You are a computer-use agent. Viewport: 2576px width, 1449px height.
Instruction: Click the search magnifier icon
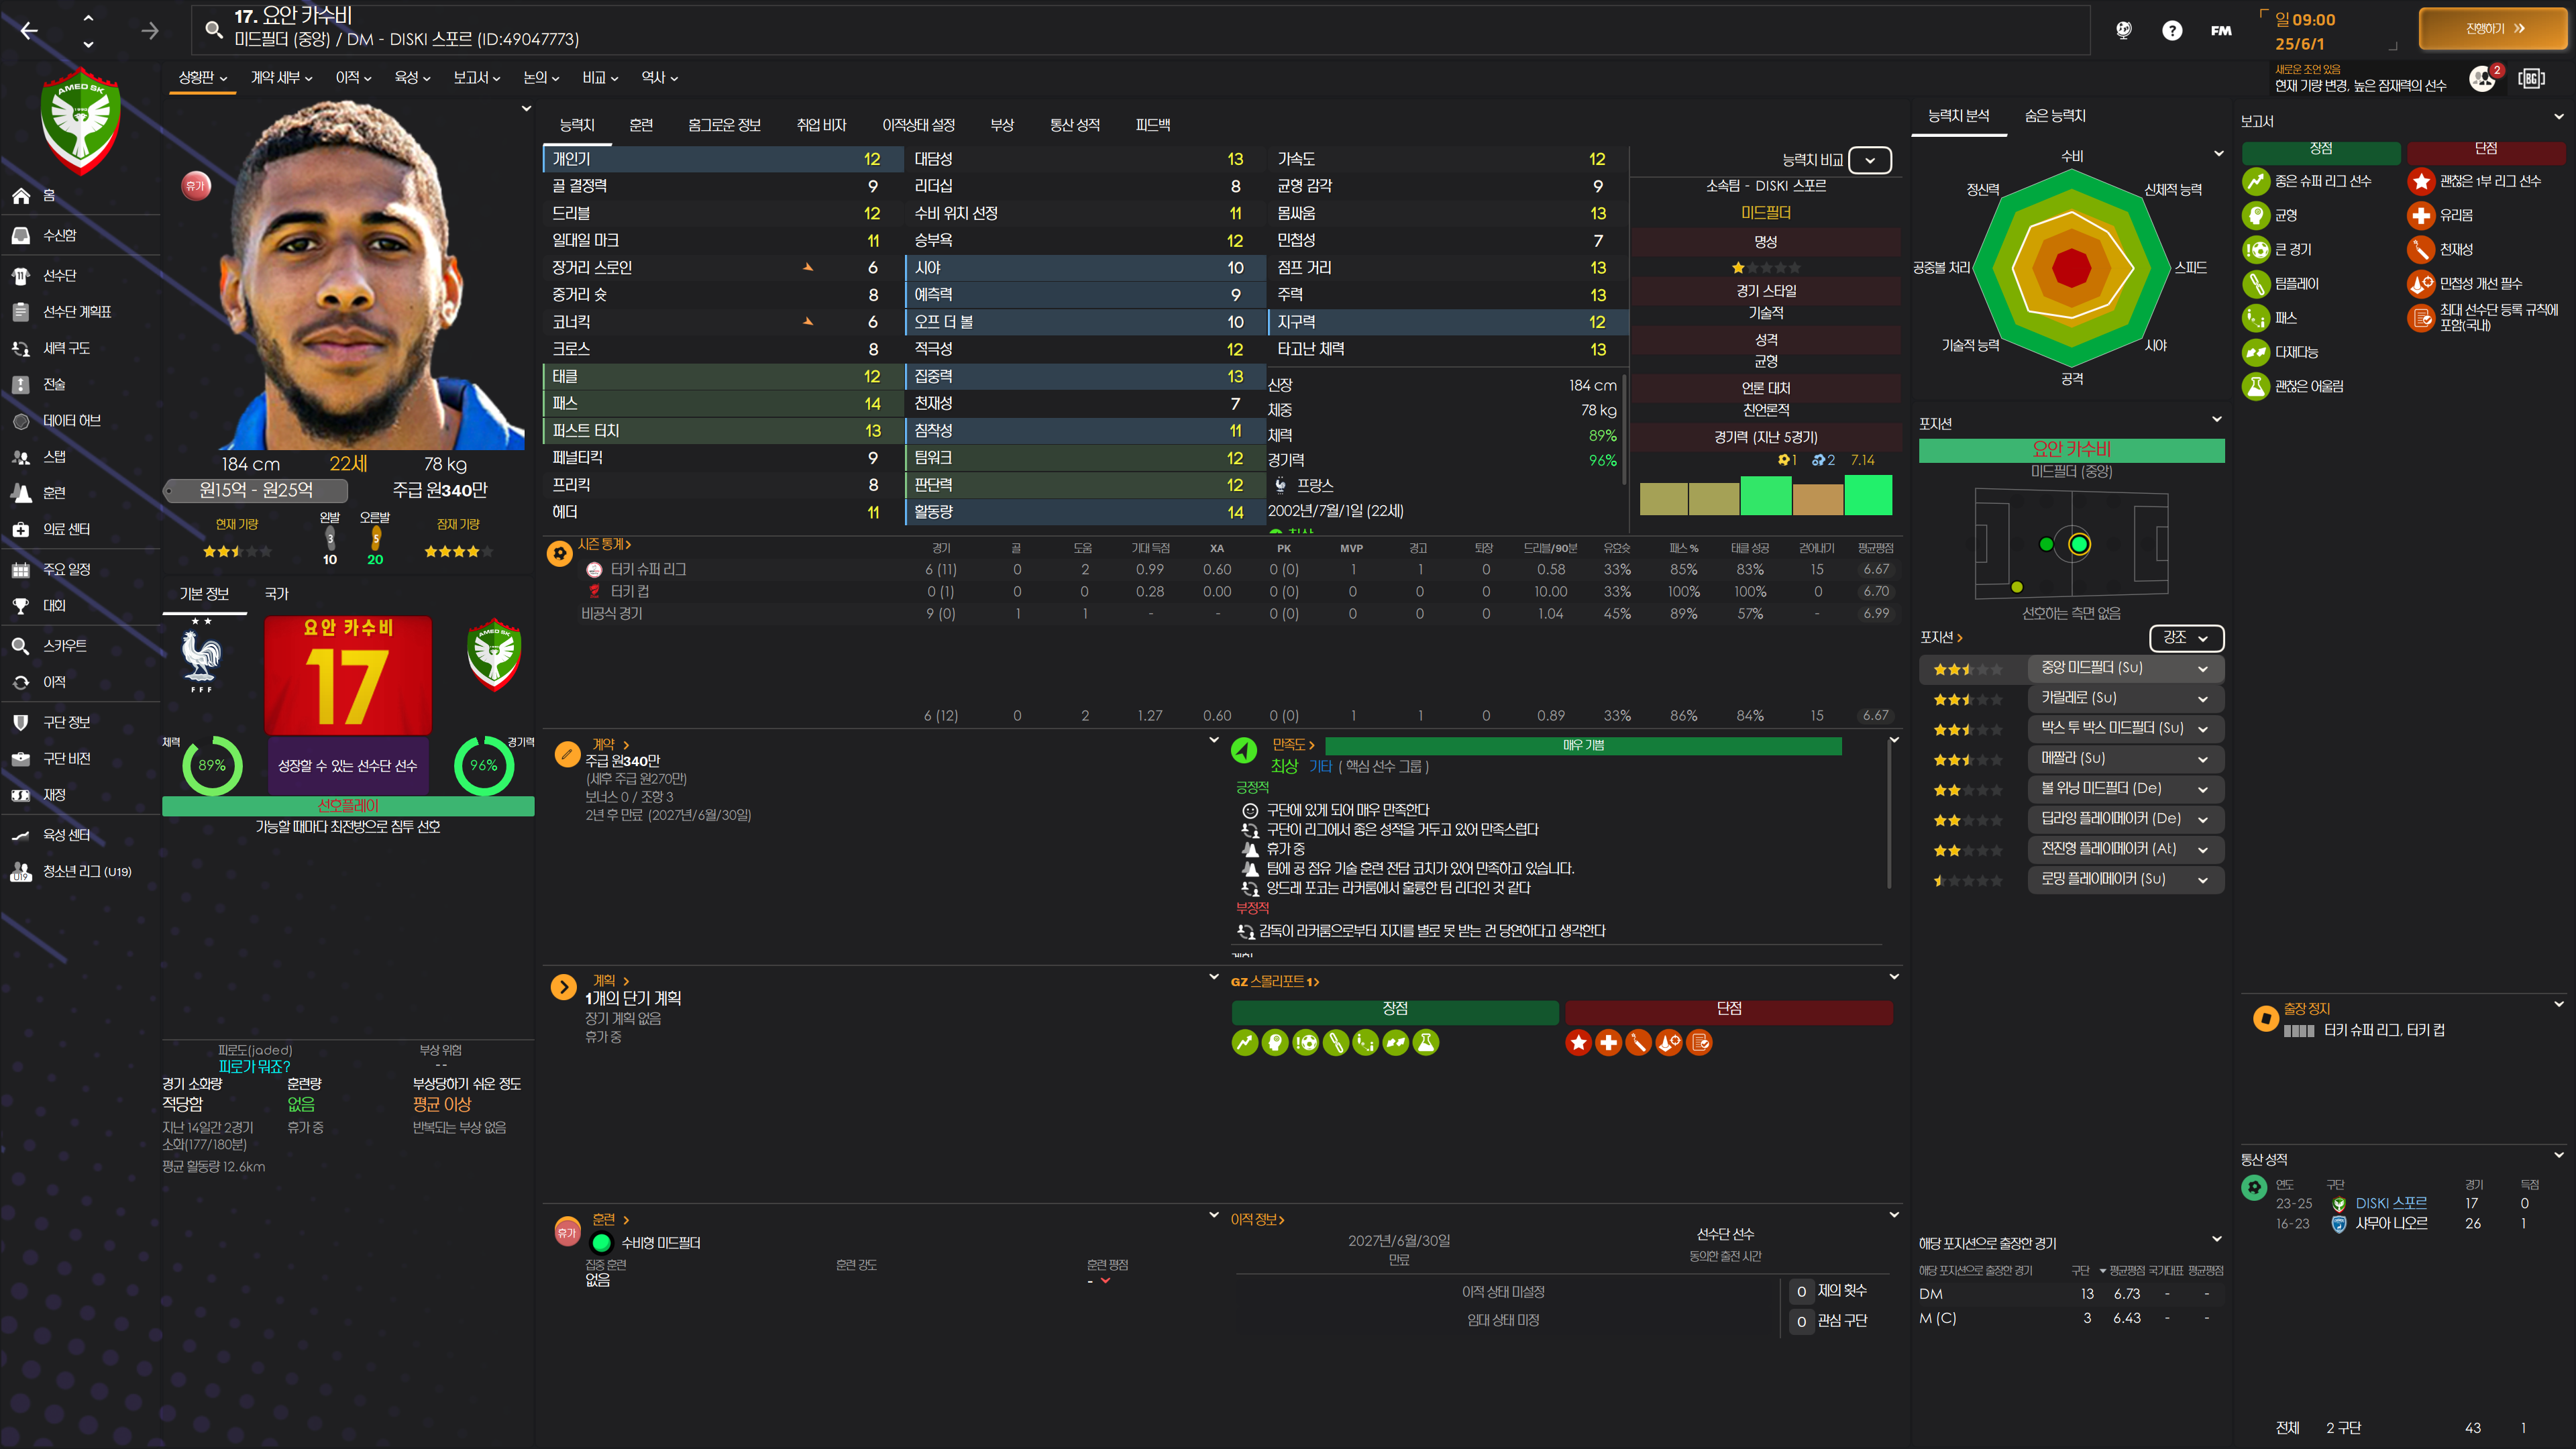point(213,29)
